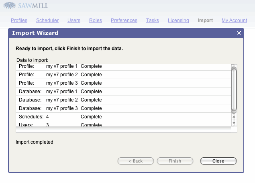Viewport: 255px width, 183px height.
Task: Click the Close button
Action: [218, 161]
